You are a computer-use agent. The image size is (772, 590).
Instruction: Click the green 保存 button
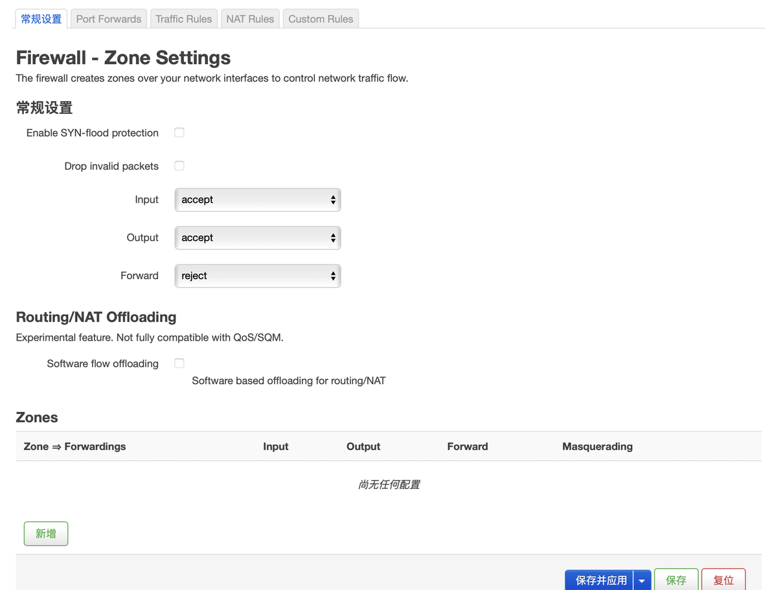[x=676, y=580]
